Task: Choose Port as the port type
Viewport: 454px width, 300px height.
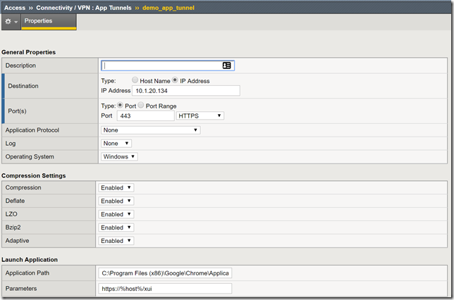Action: coord(121,105)
